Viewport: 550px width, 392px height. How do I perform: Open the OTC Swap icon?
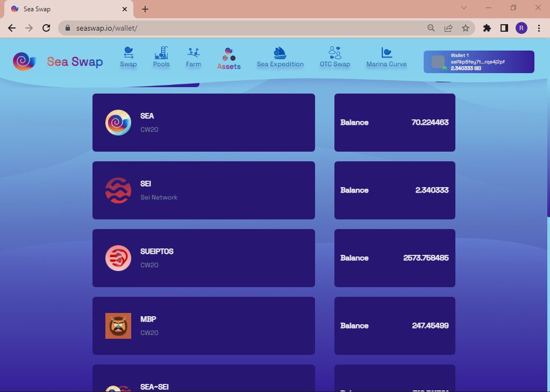pos(335,53)
